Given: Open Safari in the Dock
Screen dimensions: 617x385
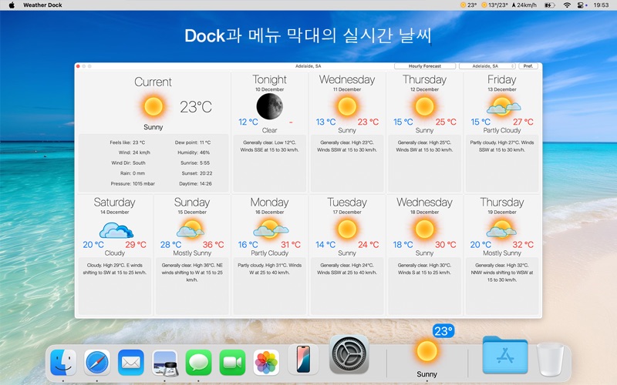Looking at the screenshot, I should (97, 363).
